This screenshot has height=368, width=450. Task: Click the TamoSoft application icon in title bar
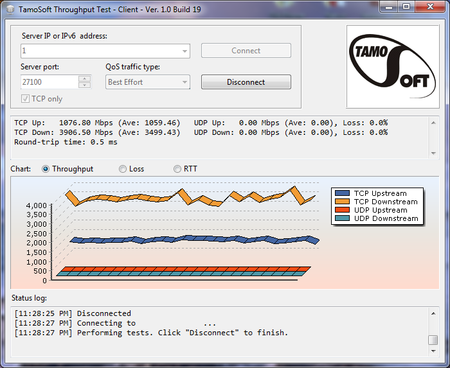[10, 10]
